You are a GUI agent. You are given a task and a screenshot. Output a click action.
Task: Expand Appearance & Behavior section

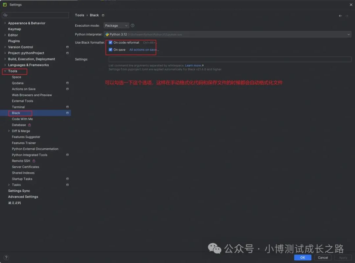click(x=5, y=23)
